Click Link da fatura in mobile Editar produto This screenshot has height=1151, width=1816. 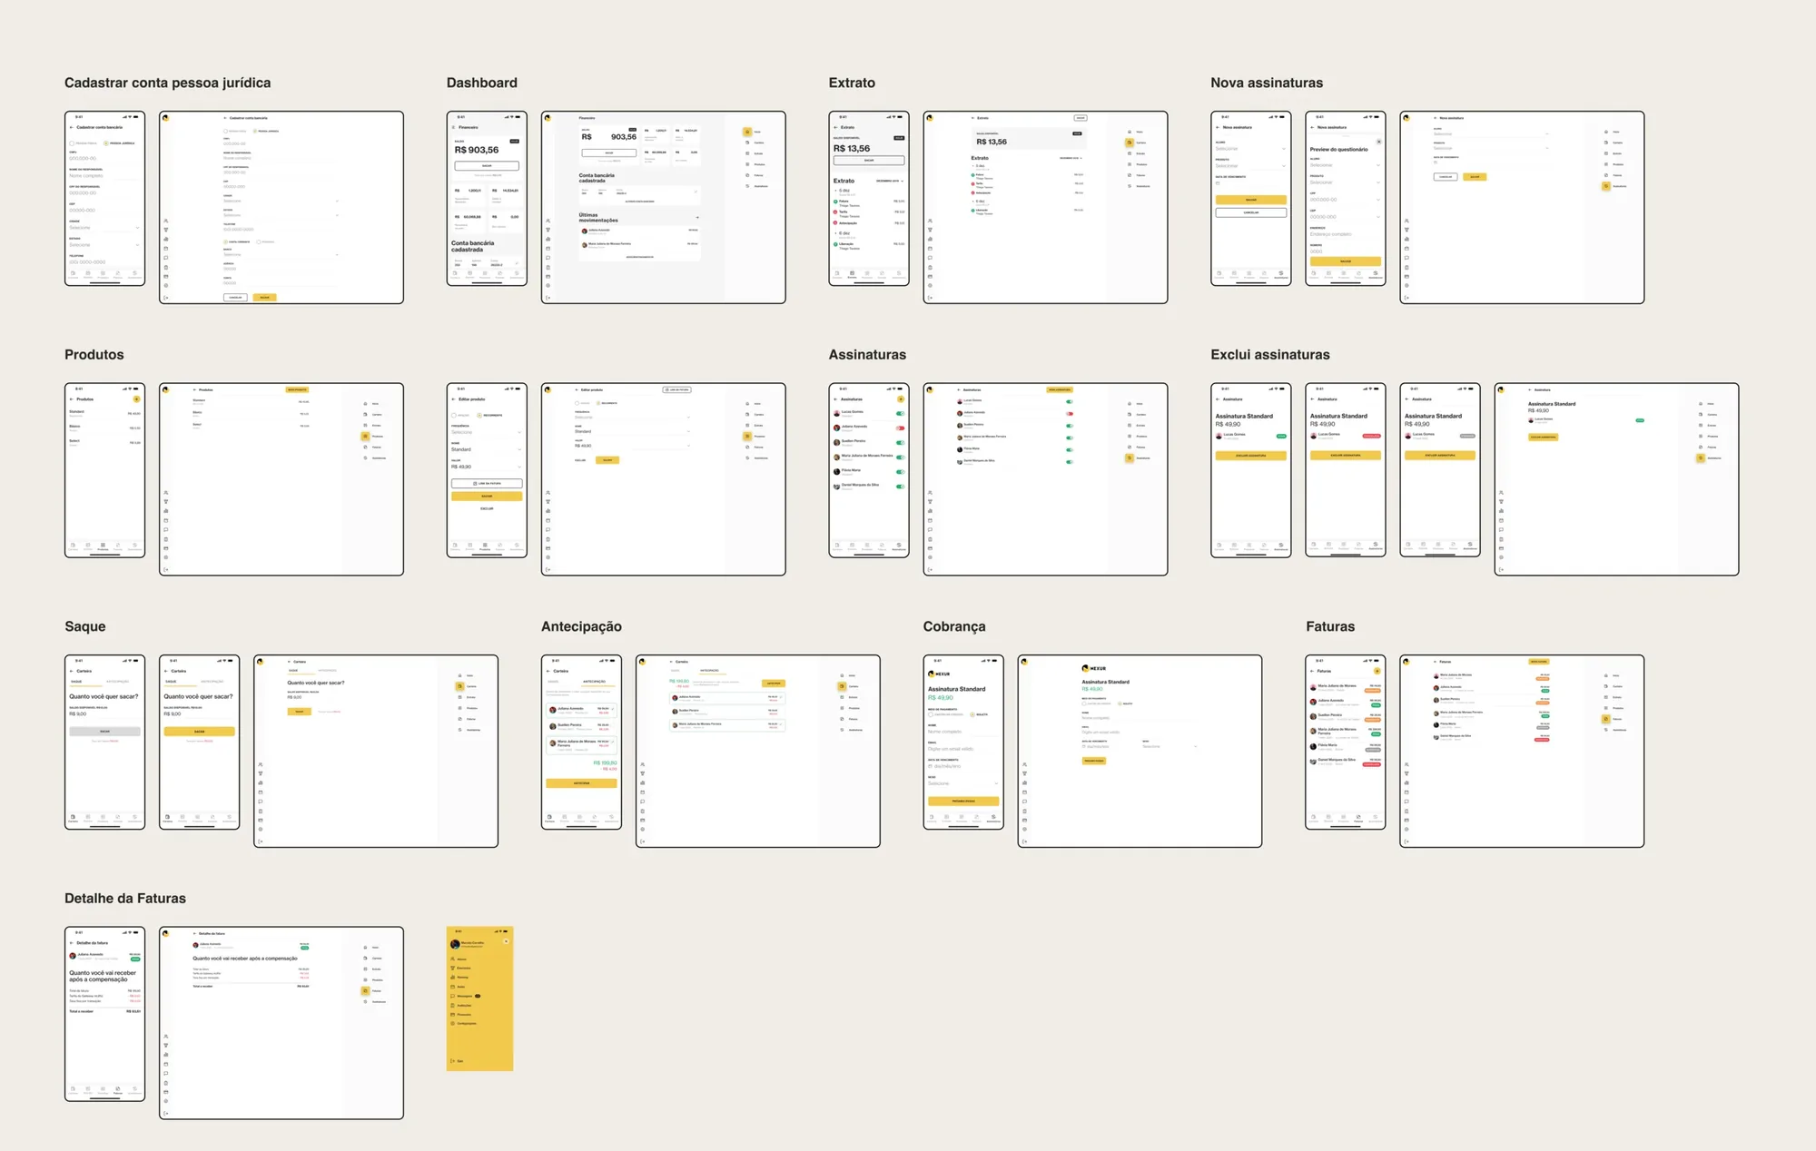487,484
